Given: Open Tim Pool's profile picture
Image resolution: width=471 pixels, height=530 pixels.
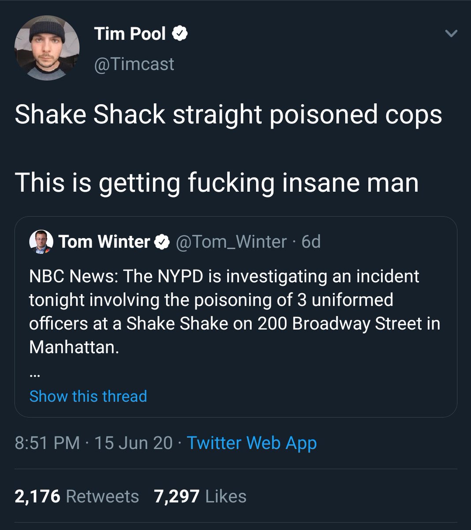Looking at the screenshot, I should click(47, 47).
